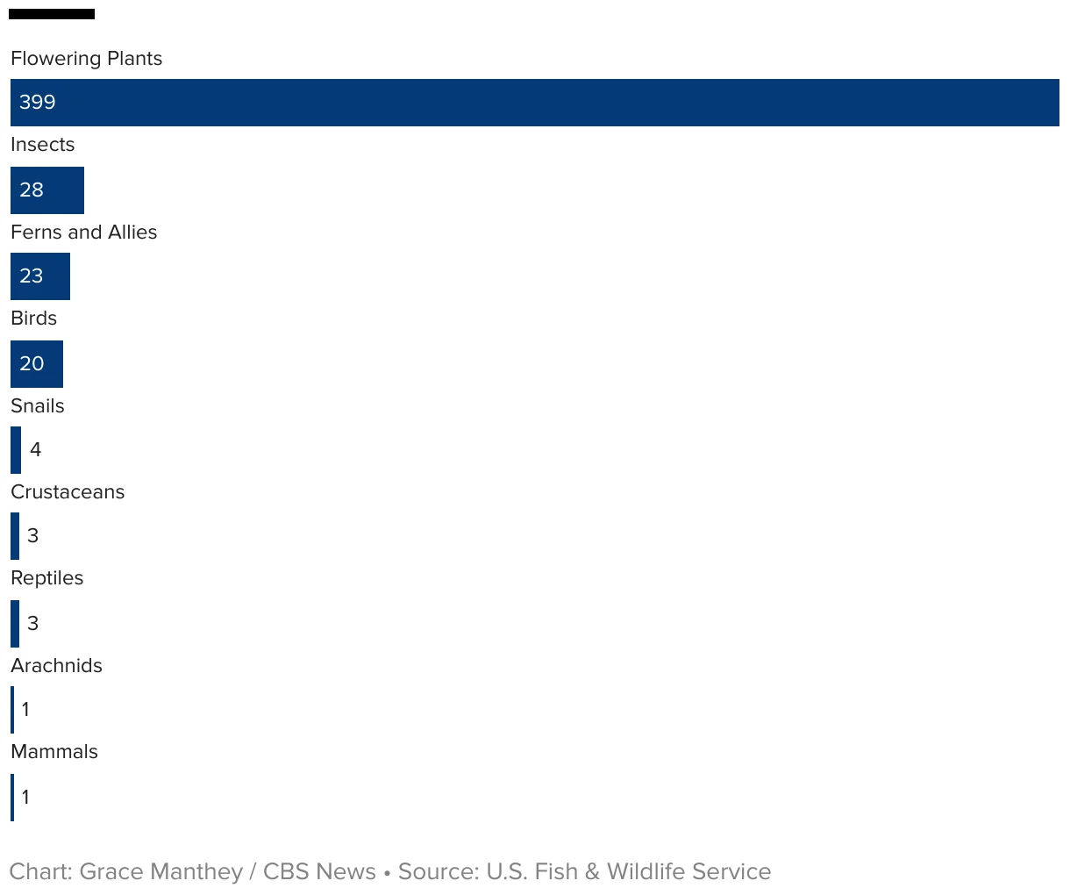
Task: Click the Crustaceans category label
Action: coord(68,492)
